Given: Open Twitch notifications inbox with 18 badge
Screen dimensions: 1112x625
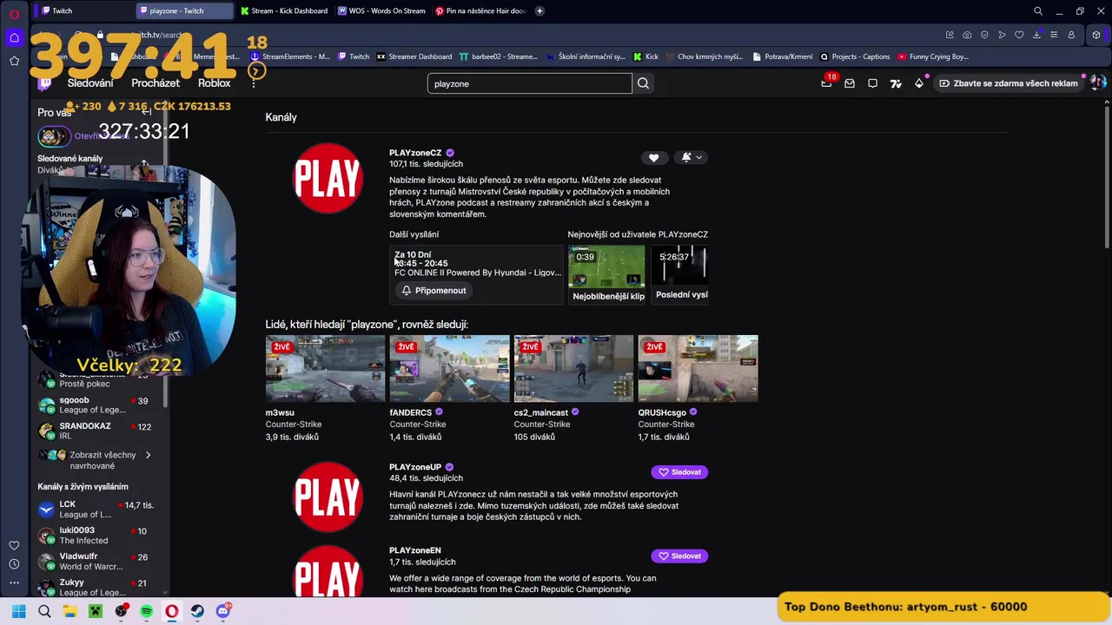Looking at the screenshot, I should (826, 83).
